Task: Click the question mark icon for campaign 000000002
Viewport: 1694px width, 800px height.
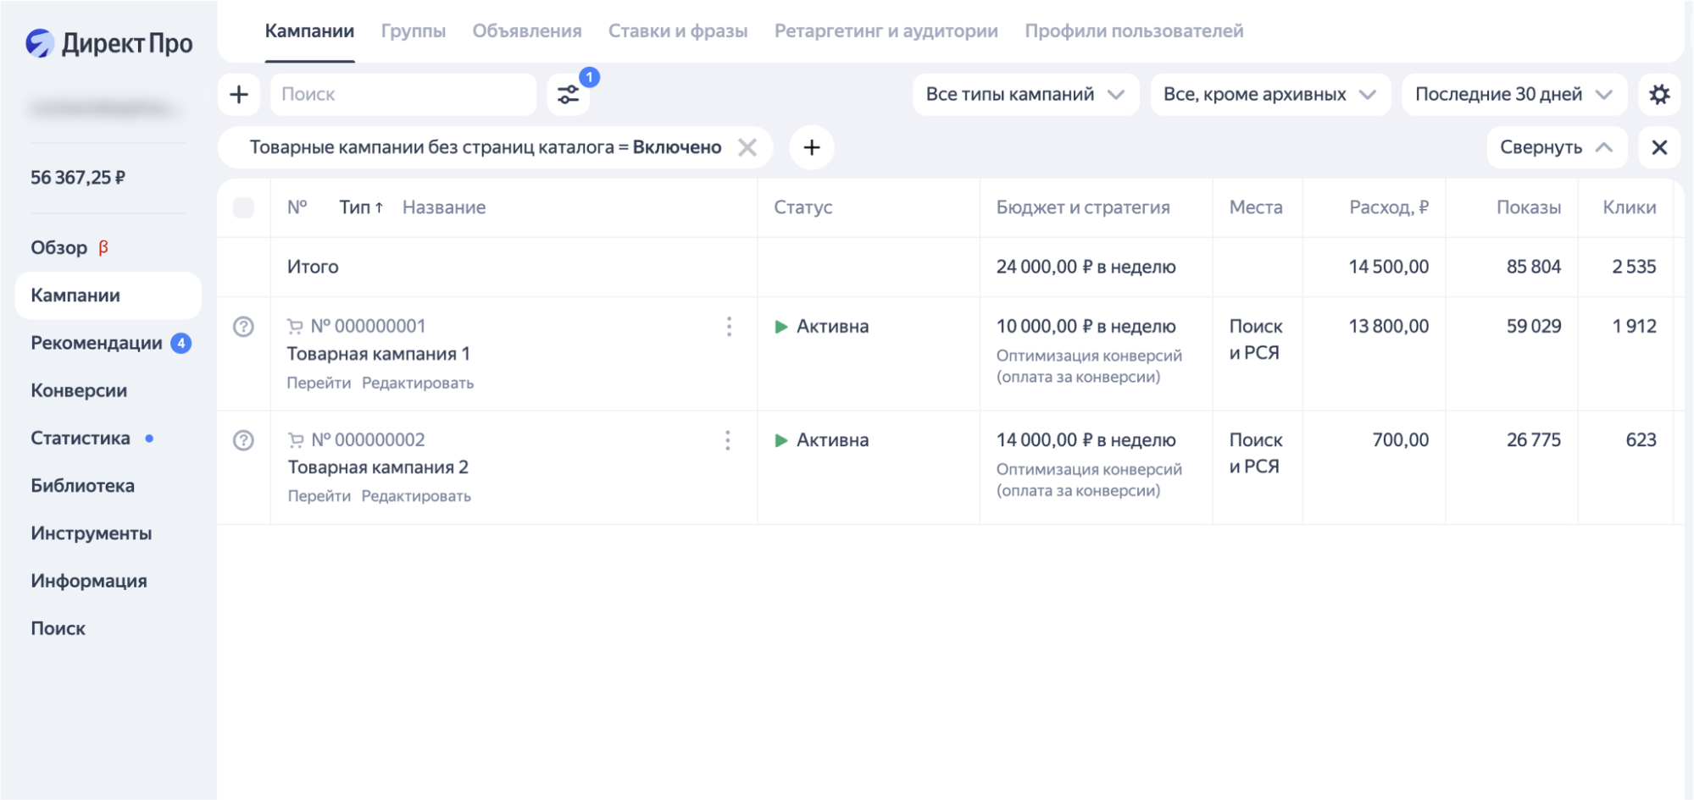Action: click(243, 440)
